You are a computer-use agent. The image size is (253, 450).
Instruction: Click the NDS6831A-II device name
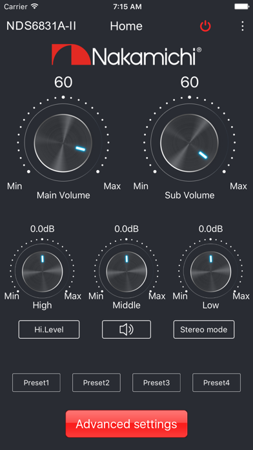41,26
